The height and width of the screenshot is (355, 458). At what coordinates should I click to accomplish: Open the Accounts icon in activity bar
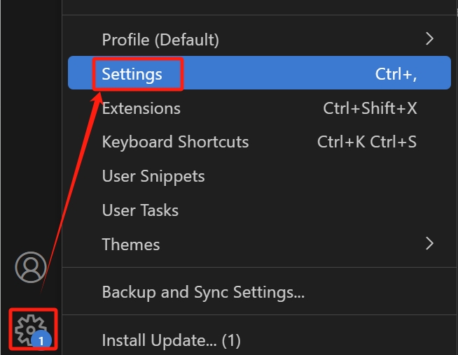click(x=31, y=267)
